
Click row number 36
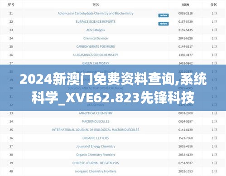(x=11, y=138)
